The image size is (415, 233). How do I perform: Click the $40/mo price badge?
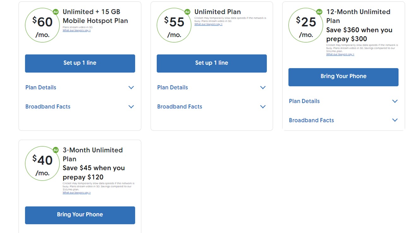click(x=42, y=163)
